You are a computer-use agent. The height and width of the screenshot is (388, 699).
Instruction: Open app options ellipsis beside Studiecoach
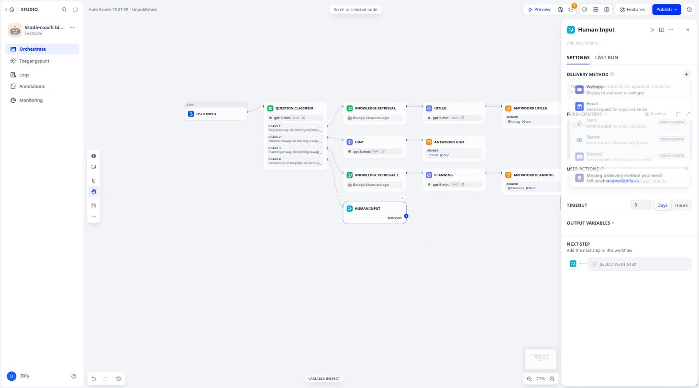pos(72,28)
